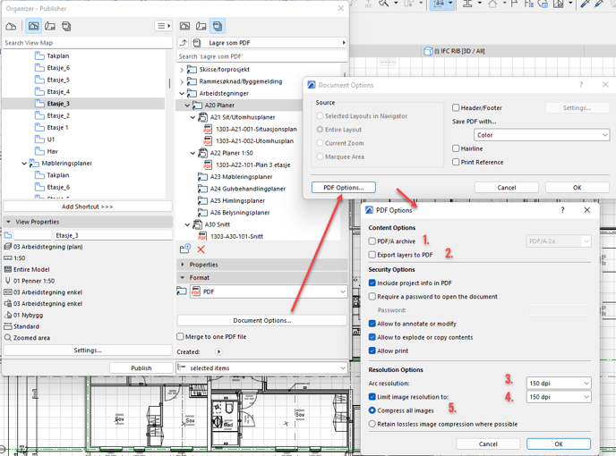Uncheck Allow to explode or copy contents
616x456 pixels.
(372, 337)
